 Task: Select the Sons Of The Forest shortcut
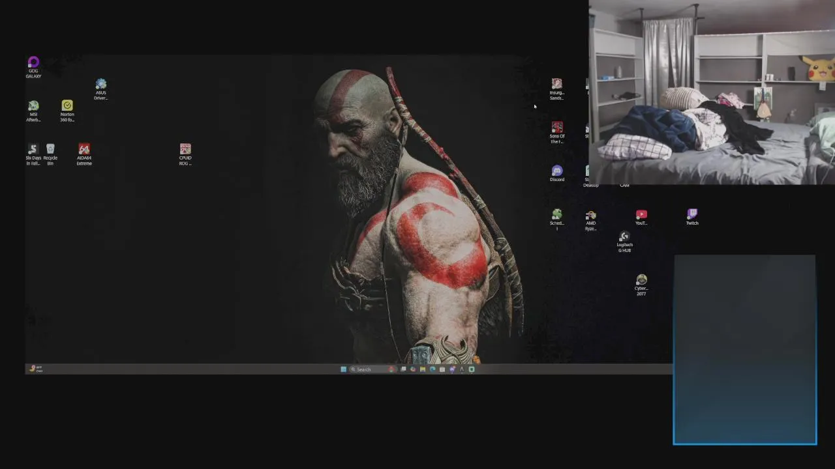click(x=556, y=132)
